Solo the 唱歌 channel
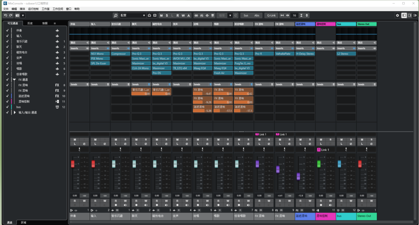Viewport: 419px width, 225px height. pyautogui.click(x=228, y=140)
